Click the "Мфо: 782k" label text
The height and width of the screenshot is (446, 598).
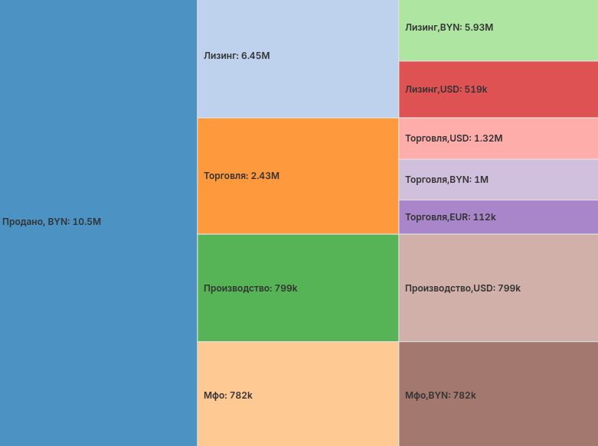(228, 396)
